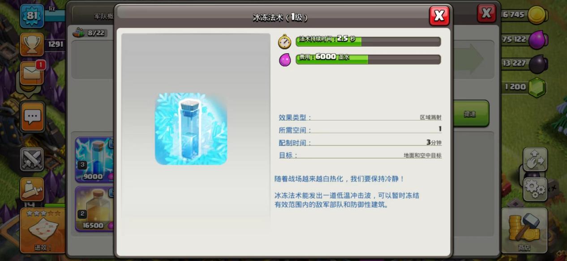This screenshot has height=261, width=567.
Task: Tap the cannon icon above the attack button
Action: pos(32,189)
